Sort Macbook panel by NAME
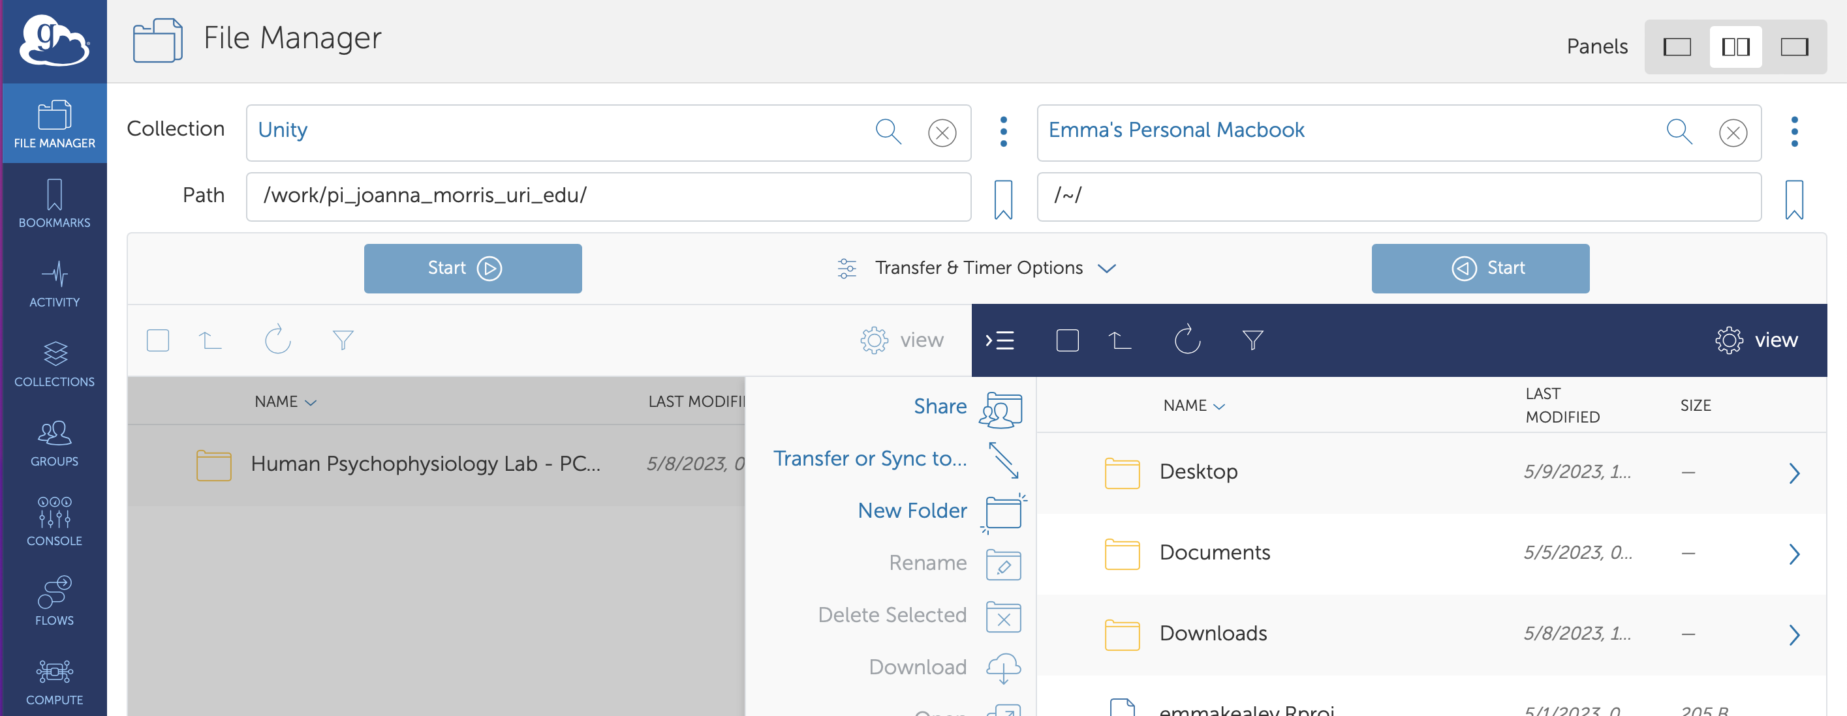1847x716 pixels. (1194, 406)
